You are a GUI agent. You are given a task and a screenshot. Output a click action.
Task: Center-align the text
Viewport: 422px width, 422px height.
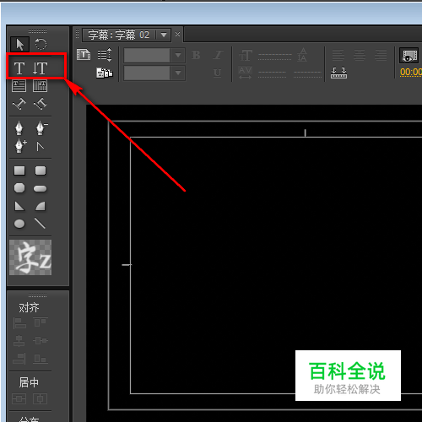[360, 55]
